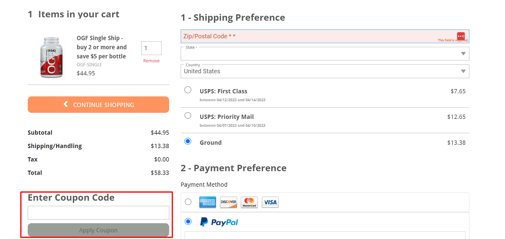Click the back chevron on Continue Shopping

pyautogui.click(x=66, y=104)
